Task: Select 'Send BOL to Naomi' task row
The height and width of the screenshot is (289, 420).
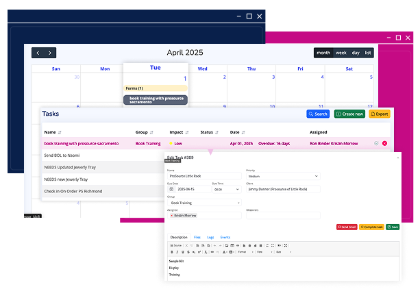Action: point(103,155)
